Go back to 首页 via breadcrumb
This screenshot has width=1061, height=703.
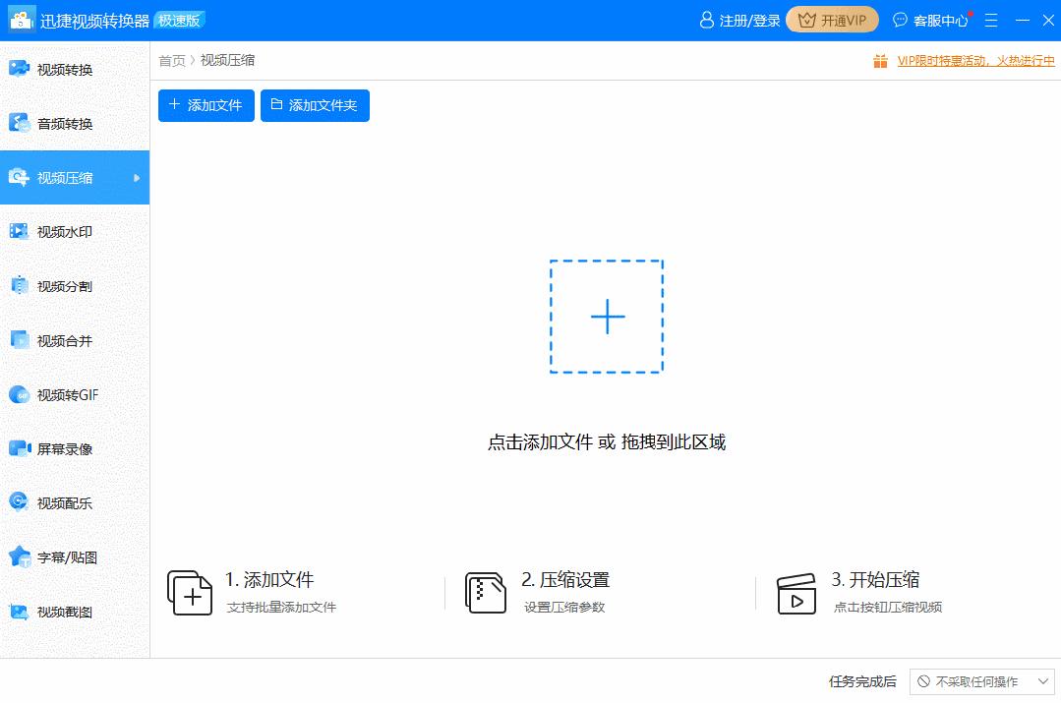click(x=171, y=60)
